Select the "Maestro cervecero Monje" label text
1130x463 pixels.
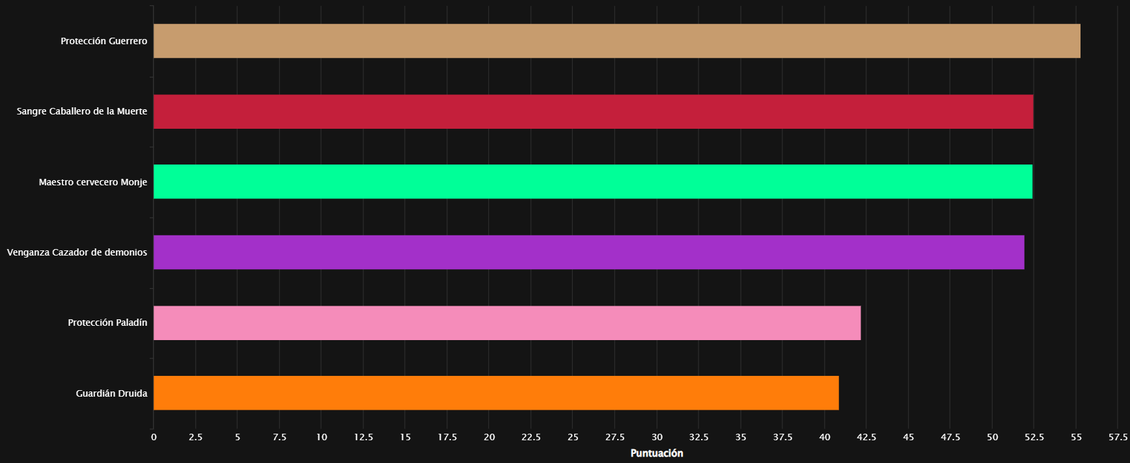92,182
